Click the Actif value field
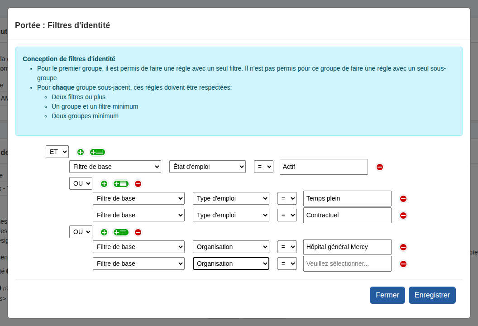 click(x=324, y=167)
